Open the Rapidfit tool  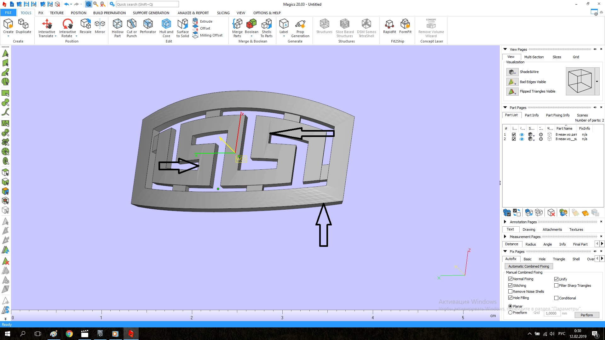(x=389, y=26)
